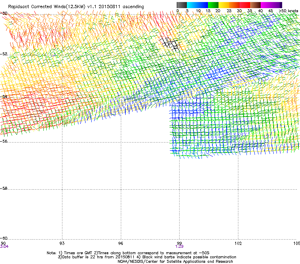This screenshot has width=300, height=264.
Task: Click the '93' longitude axis label
Action: click(x=62, y=243)
